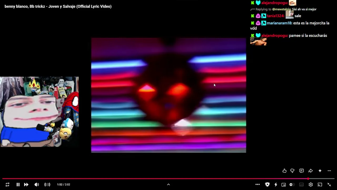Exit fullscreen mode
The width and height of the screenshot is (337, 190).
coord(329,184)
